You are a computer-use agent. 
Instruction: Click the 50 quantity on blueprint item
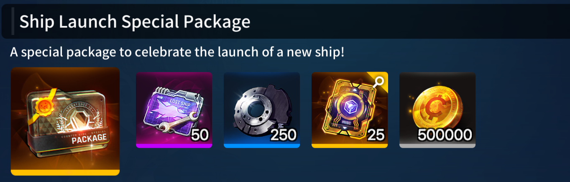pyautogui.click(x=199, y=135)
